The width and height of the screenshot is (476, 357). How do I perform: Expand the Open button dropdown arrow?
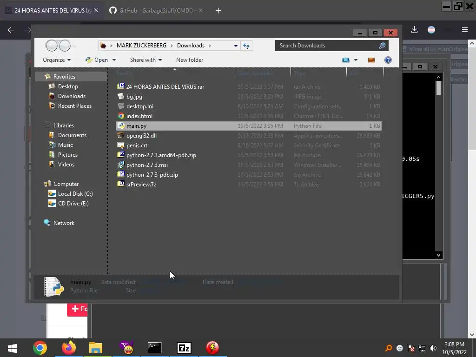click(114, 60)
